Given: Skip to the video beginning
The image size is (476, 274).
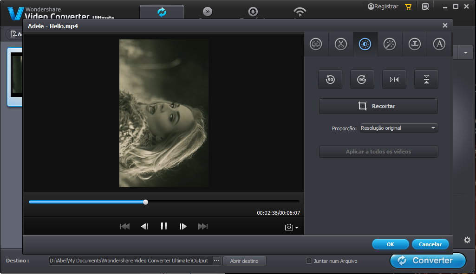Looking at the screenshot, I should pos(125,226).
